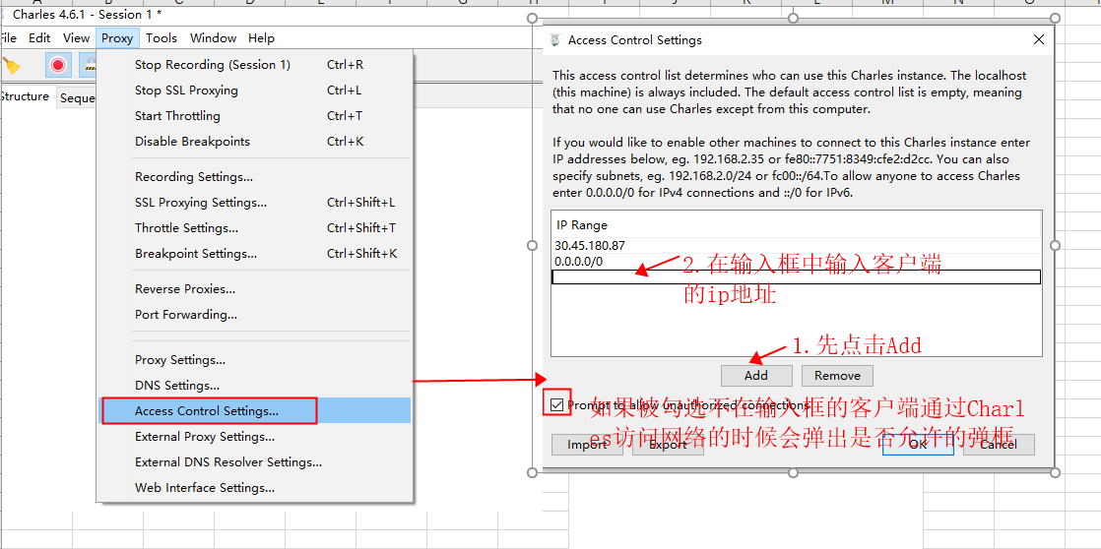
Task: Choose Stop Recording (Session 1)
Action: pyautogui.click(x=254, y=65)
